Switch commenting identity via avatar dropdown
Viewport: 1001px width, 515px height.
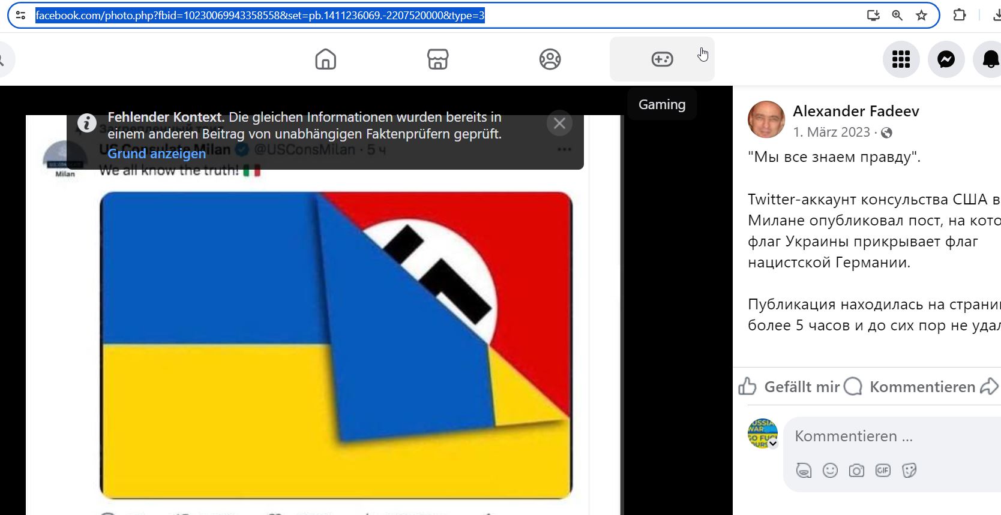(763, 433)
